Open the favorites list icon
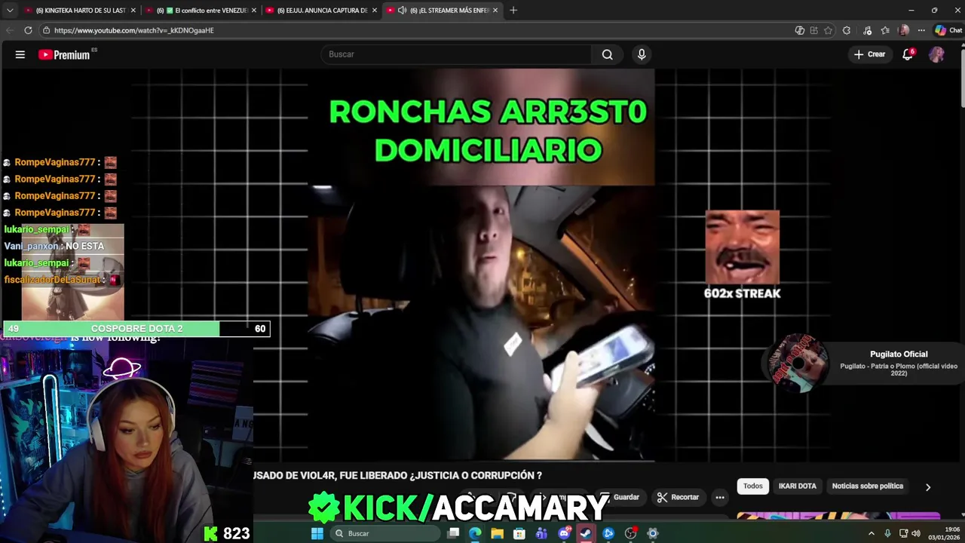Viewport: 965px width, 543px height. tap(885, 30)
